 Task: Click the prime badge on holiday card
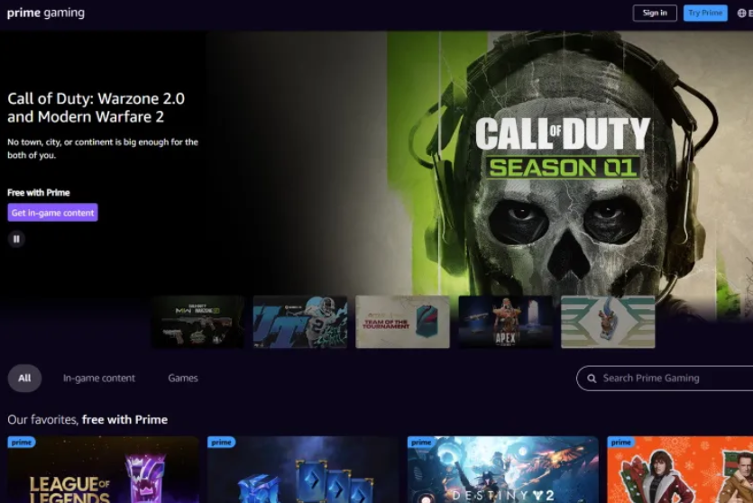(621, 442)
